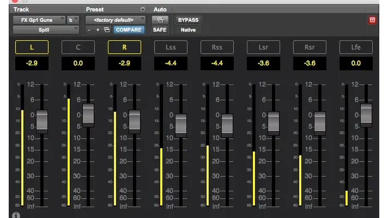
Task: Click the BYPASS button
Action: [x=187, y=20]
